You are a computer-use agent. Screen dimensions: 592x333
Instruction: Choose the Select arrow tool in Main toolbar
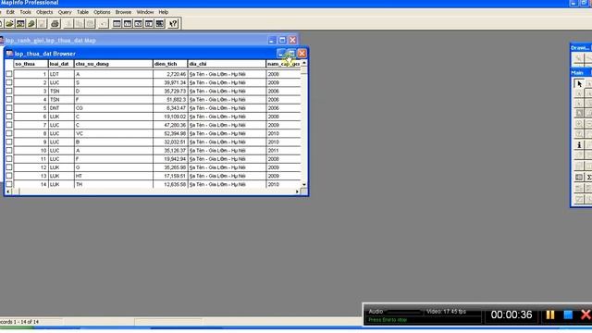point(579,83)
